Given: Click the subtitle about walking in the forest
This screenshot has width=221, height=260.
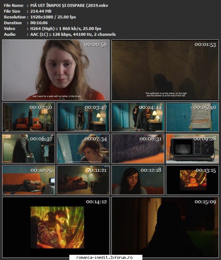Looking at the screenshot, I should [x=57, y=96].
